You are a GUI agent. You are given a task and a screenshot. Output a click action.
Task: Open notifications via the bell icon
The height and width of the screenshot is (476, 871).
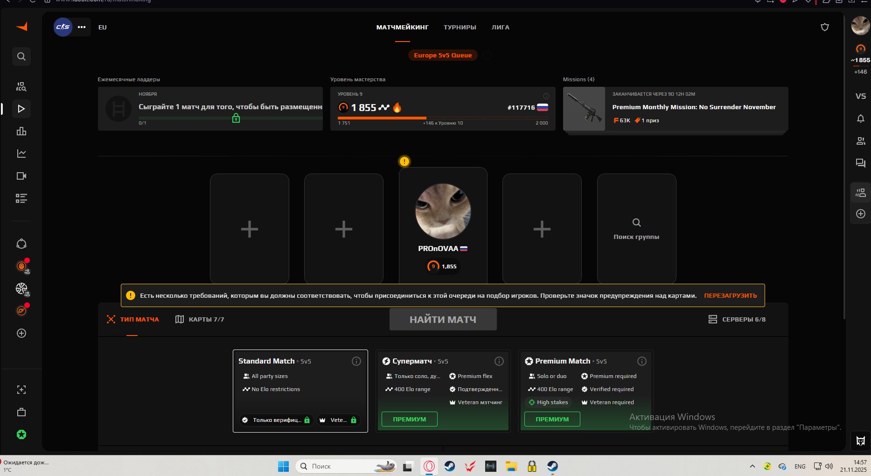click(x=861, y=118)
